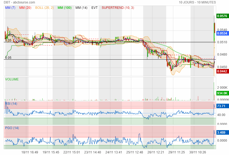Click the red 0.0442 price tag

[x=222, y=71]
